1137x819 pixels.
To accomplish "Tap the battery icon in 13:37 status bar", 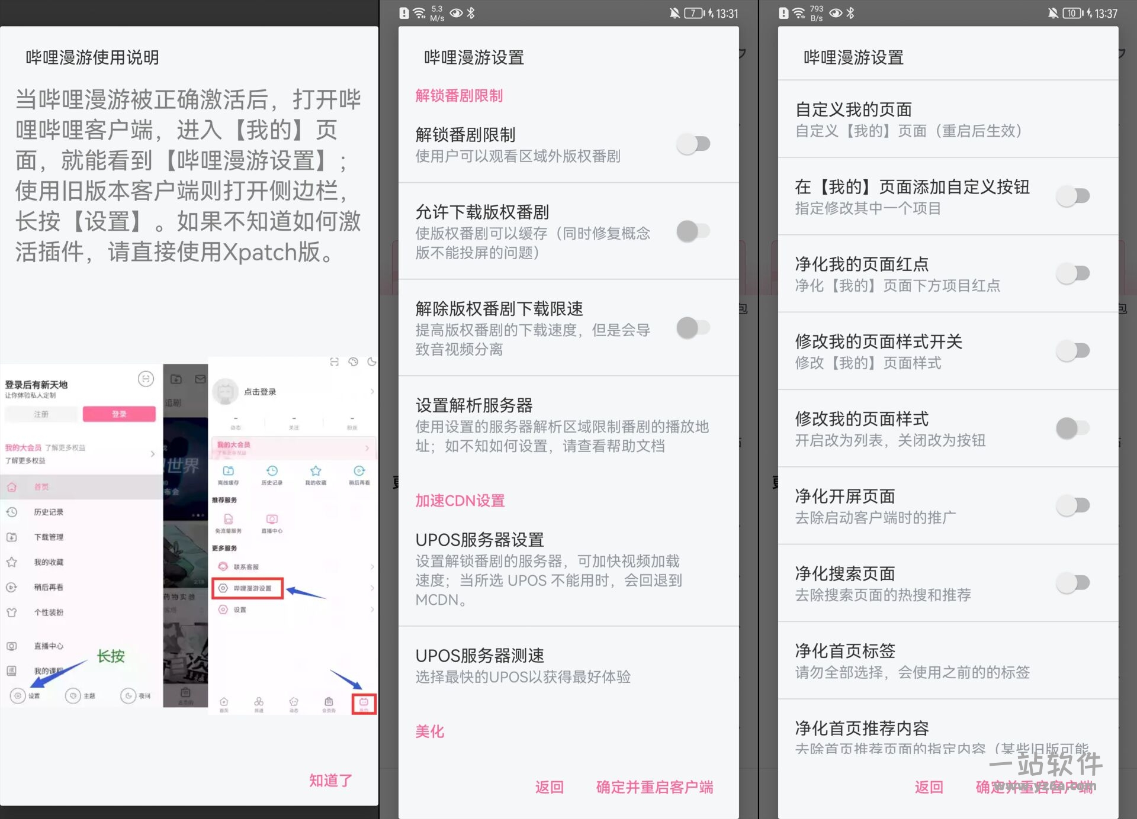I will [x=1072, y=13].
